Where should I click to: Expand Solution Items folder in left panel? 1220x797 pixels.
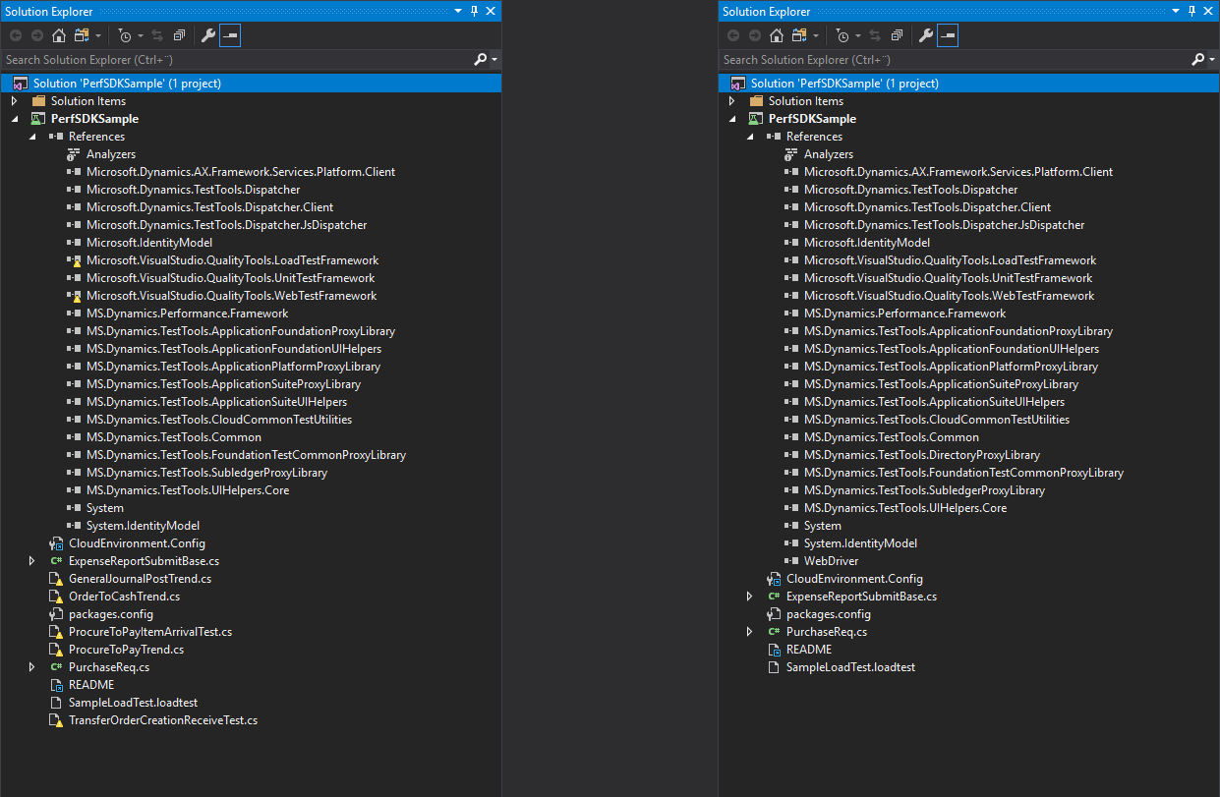point(15,101)
